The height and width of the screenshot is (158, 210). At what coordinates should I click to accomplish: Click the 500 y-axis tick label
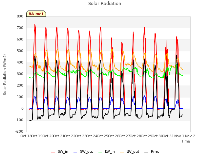20,51
